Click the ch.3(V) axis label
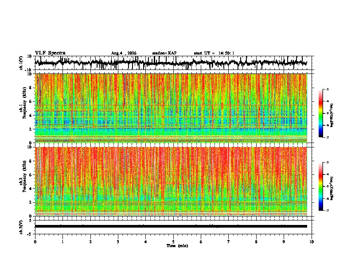 pyautogui.click(x=21, y=227)
